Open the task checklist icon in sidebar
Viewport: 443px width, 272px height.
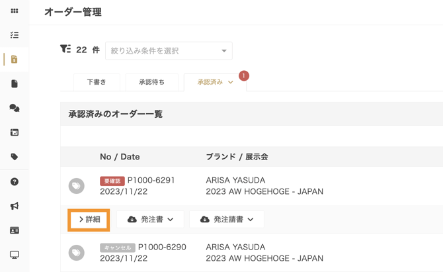[15, 35]
